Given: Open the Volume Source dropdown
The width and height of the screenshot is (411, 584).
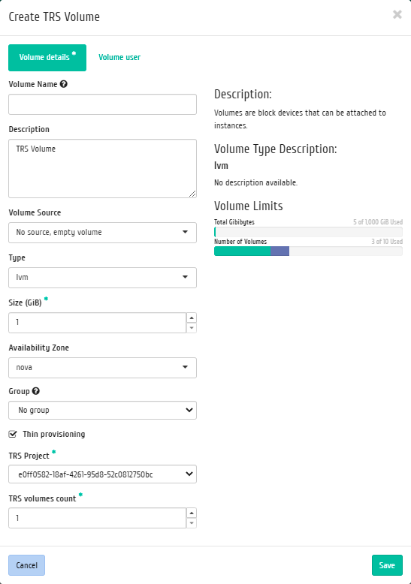Looking at the screenshot, I should pos(103,233).
